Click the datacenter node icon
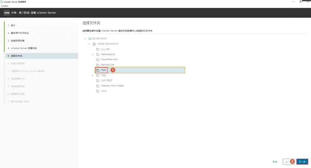 94,44
